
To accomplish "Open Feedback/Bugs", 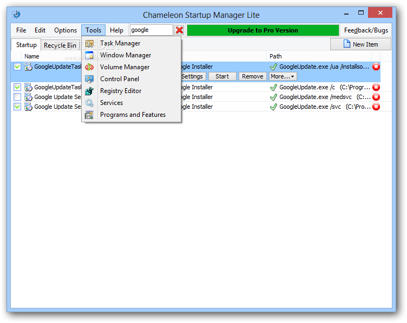I will (366, 30).
